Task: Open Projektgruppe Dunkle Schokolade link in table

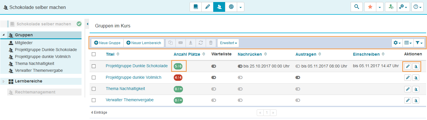Action: 137,66
